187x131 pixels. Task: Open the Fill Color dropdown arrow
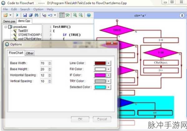pos(108,69)
